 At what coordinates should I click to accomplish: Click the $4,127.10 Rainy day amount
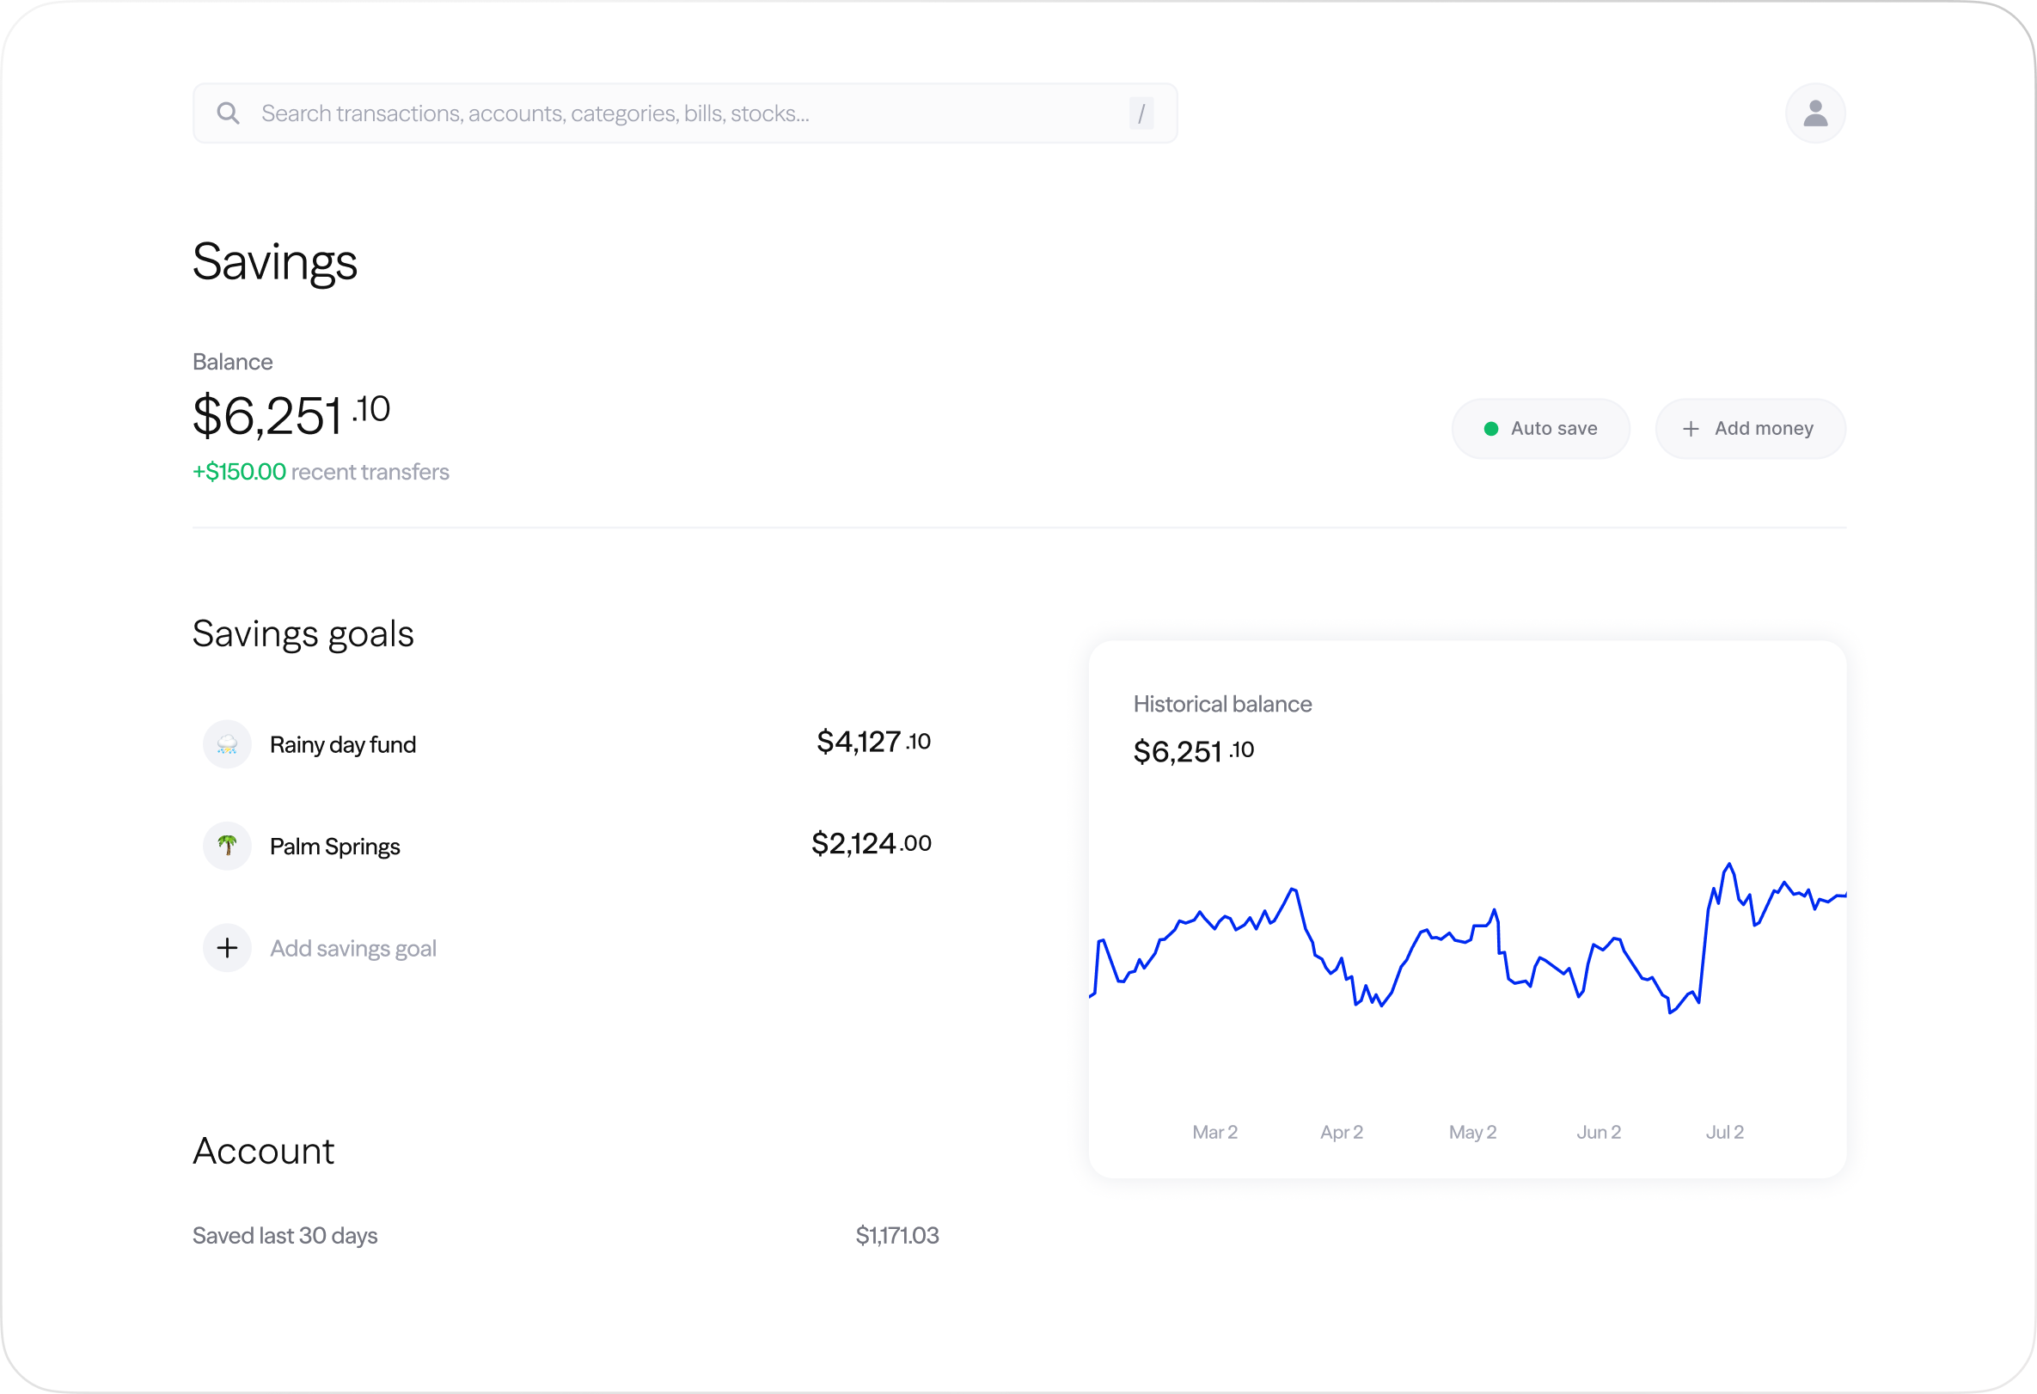pyautogui.click(x=873, y=743)
